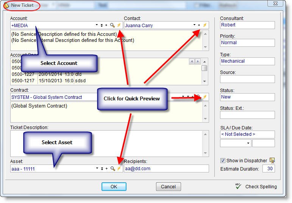Click the plus icon to add Contact
The image size is (292, 203).
[199, 25]
